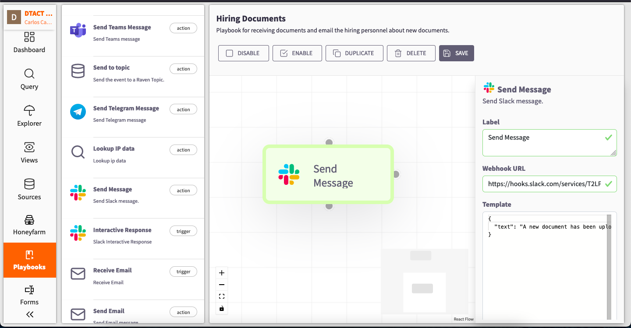The height and width of the screenshot is (328, 631).
Task: Click the action tag on Send Email
Action: (183, 312)
